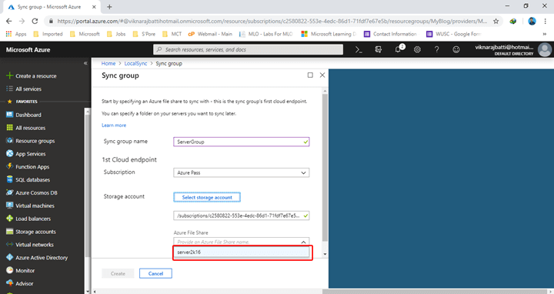The image size is (554, 294).
Task: Click Virtual networks icon in sidebar
Action: tap(9, 245)
